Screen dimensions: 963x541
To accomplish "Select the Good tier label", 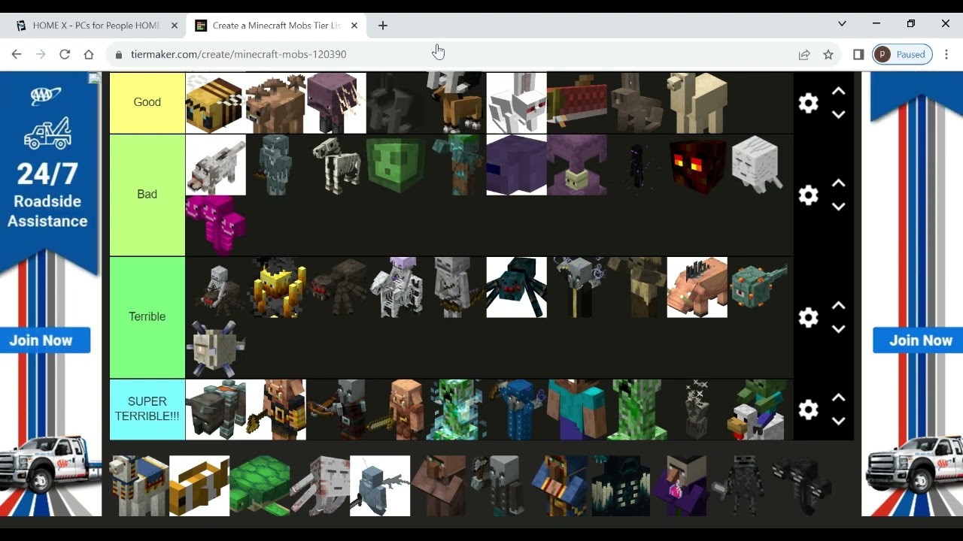I will pos(147,102).
